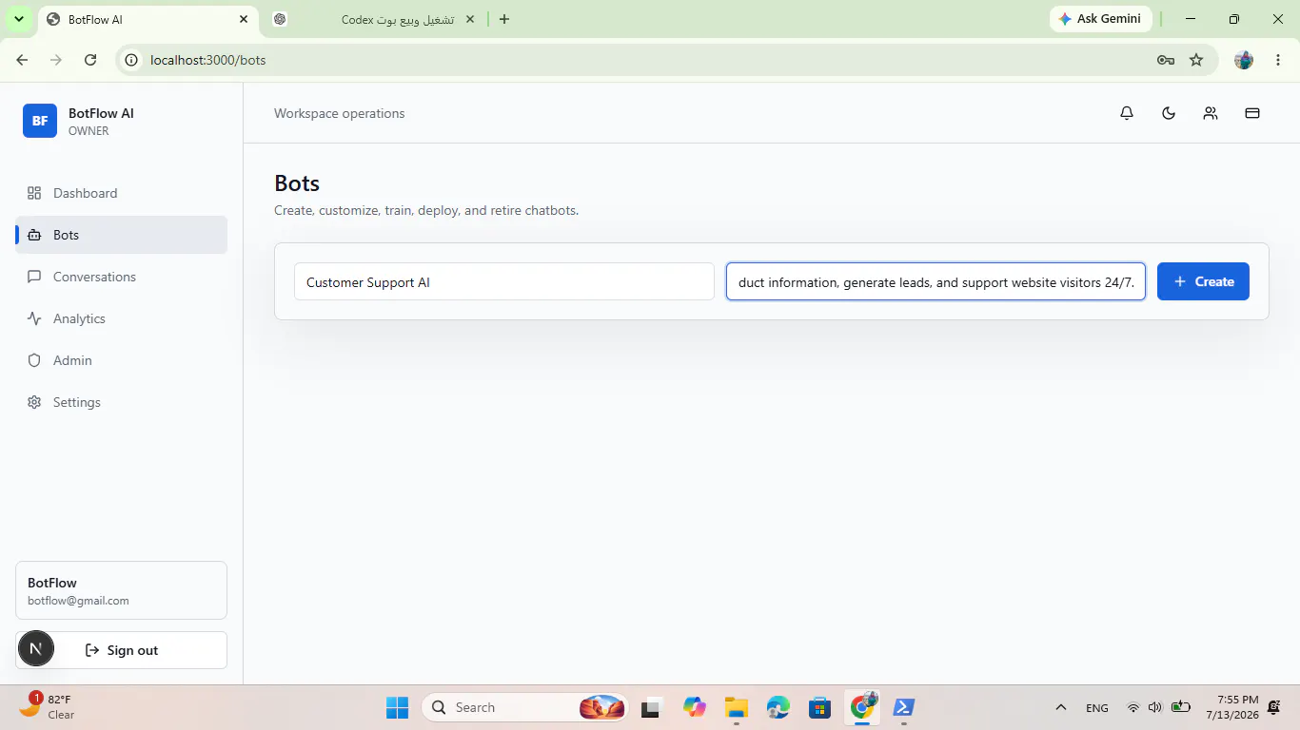Open Microsoft Store from the taskbar
The width and height of the screenshot is (1300, 730).
(x=819, y=707)
